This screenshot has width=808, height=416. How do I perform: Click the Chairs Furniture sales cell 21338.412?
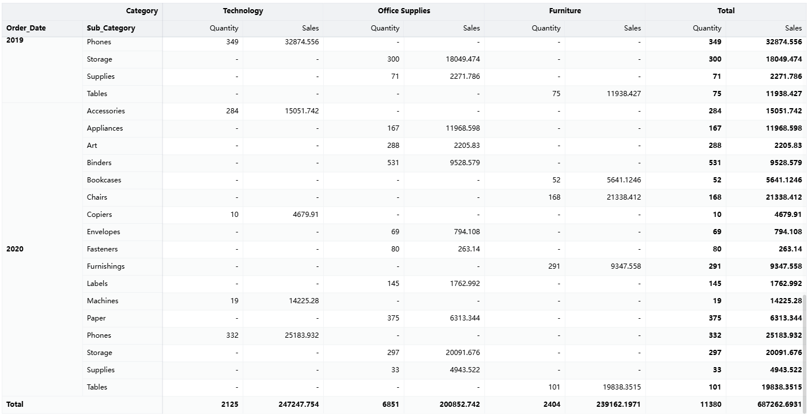[624, 197]
